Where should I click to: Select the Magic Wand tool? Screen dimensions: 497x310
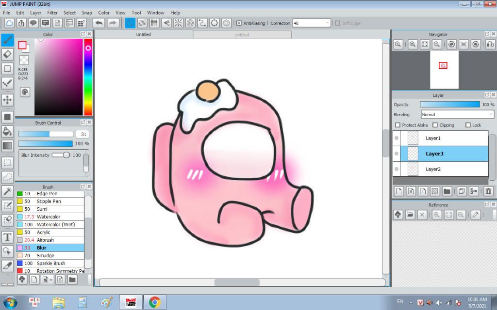point(7,191)
